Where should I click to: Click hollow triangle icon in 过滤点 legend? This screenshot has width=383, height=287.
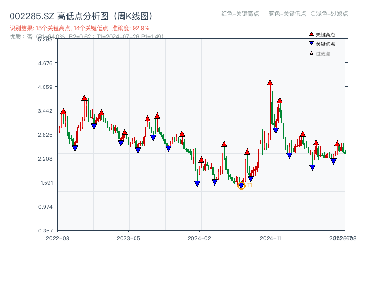tap(311, 53)
